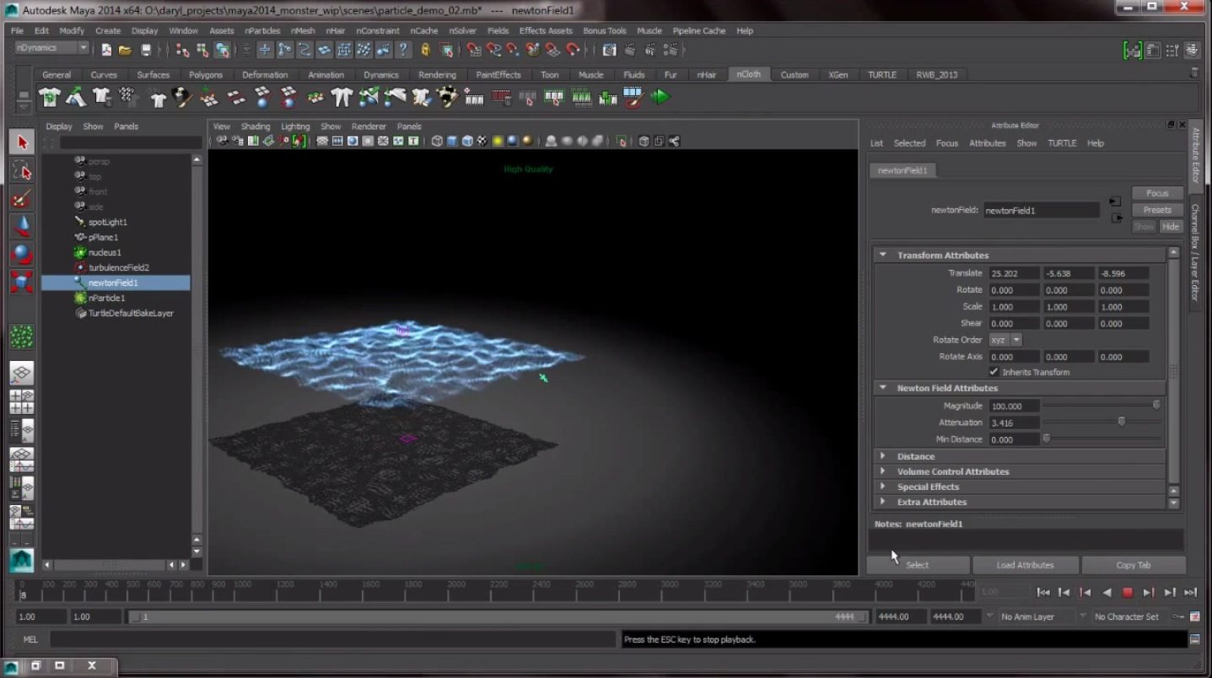1212x678 pixels.
Task: Select nucleus1 in the Outliner
Action: 105,252
